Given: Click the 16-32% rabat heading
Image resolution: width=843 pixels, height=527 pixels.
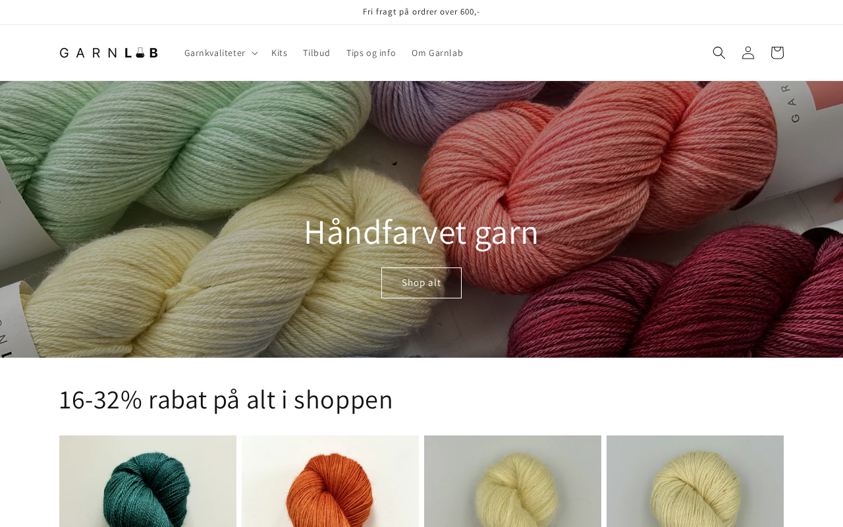Looking at the screenshot, I should click(226, 399).
